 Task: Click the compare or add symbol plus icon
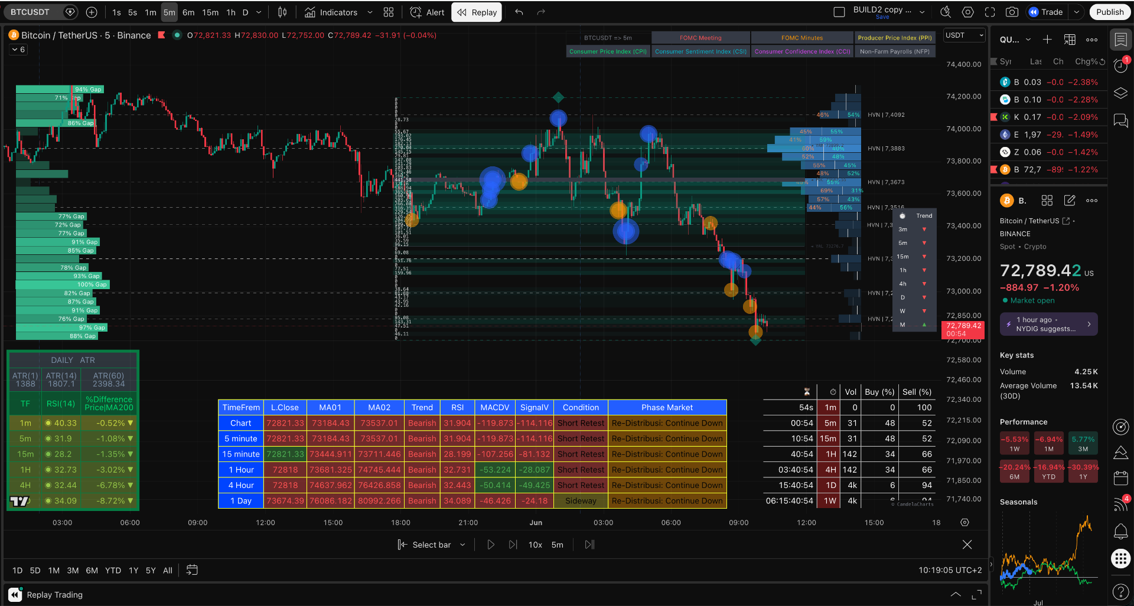coord(92,12)
